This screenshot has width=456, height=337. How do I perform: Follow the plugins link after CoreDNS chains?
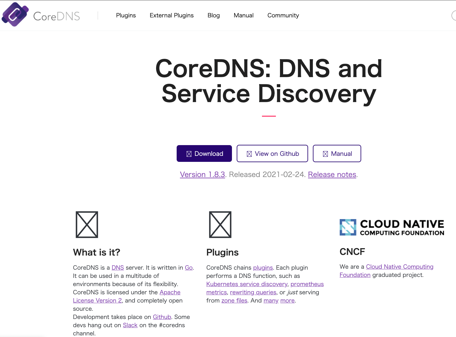pyautogui.click(x=263, y=267)
